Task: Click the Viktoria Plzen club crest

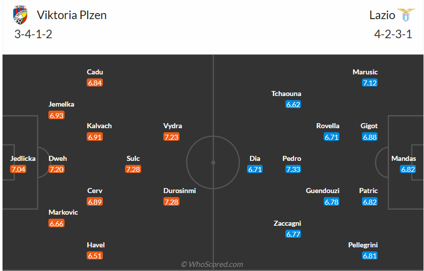Action: (21, 16)
